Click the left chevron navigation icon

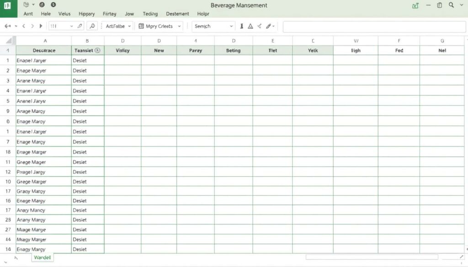pyautogui.click(x=24, y=26)
